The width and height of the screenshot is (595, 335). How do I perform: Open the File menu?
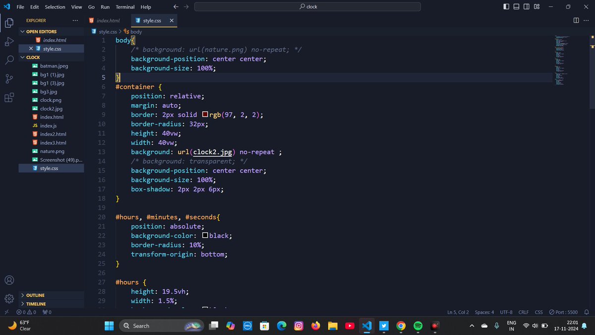(x=20, y=7)
